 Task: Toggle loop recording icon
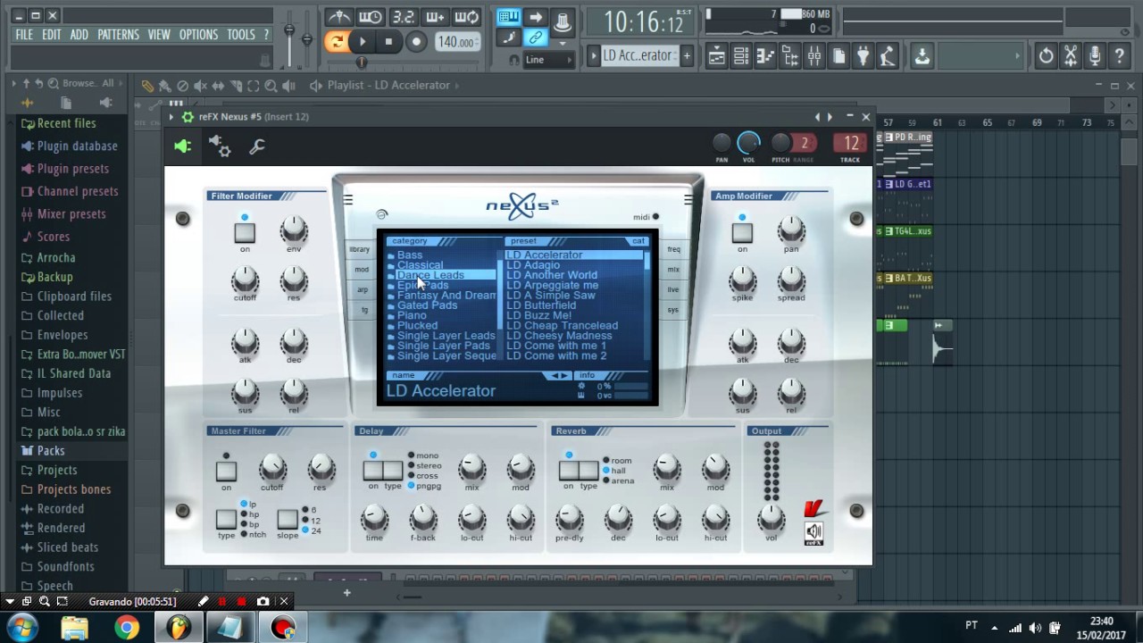pyautogui.click(x=467, y=17)
